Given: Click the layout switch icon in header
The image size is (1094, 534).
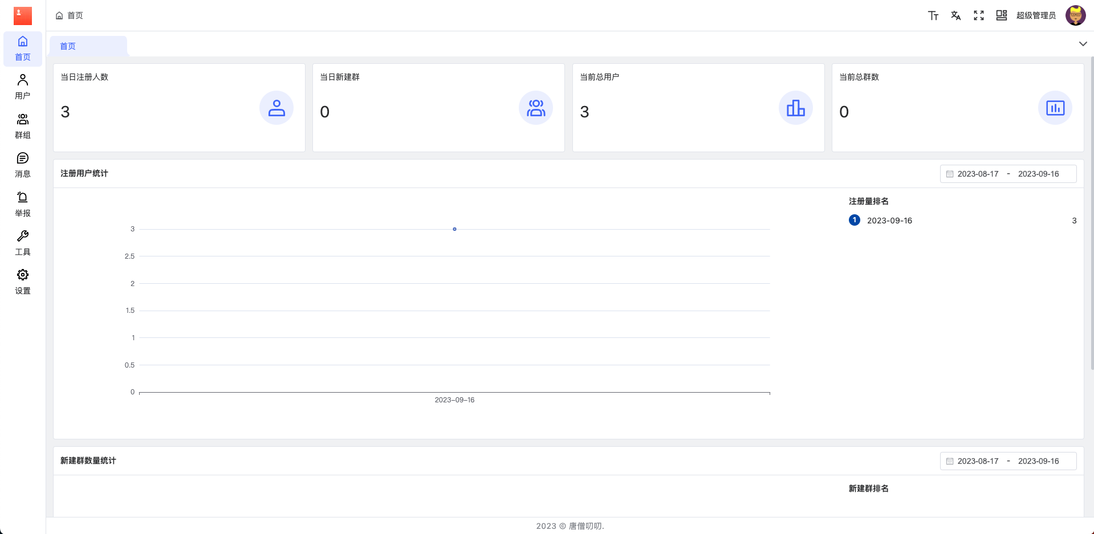Looking at the screenshot, I should (x=1002, y=15).
